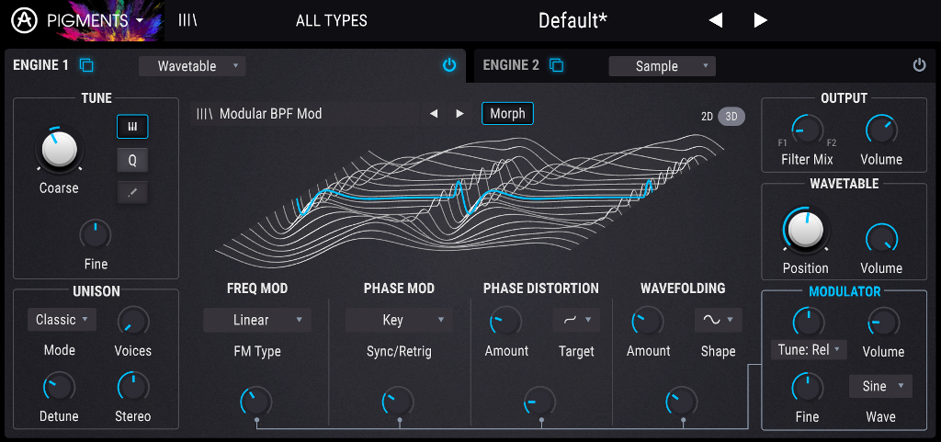Open the quantize edit pencil icon

tap(132, 192)
